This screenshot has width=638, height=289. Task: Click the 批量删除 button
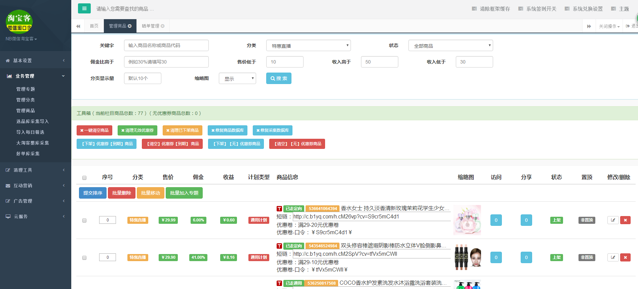tap(122, 193)
